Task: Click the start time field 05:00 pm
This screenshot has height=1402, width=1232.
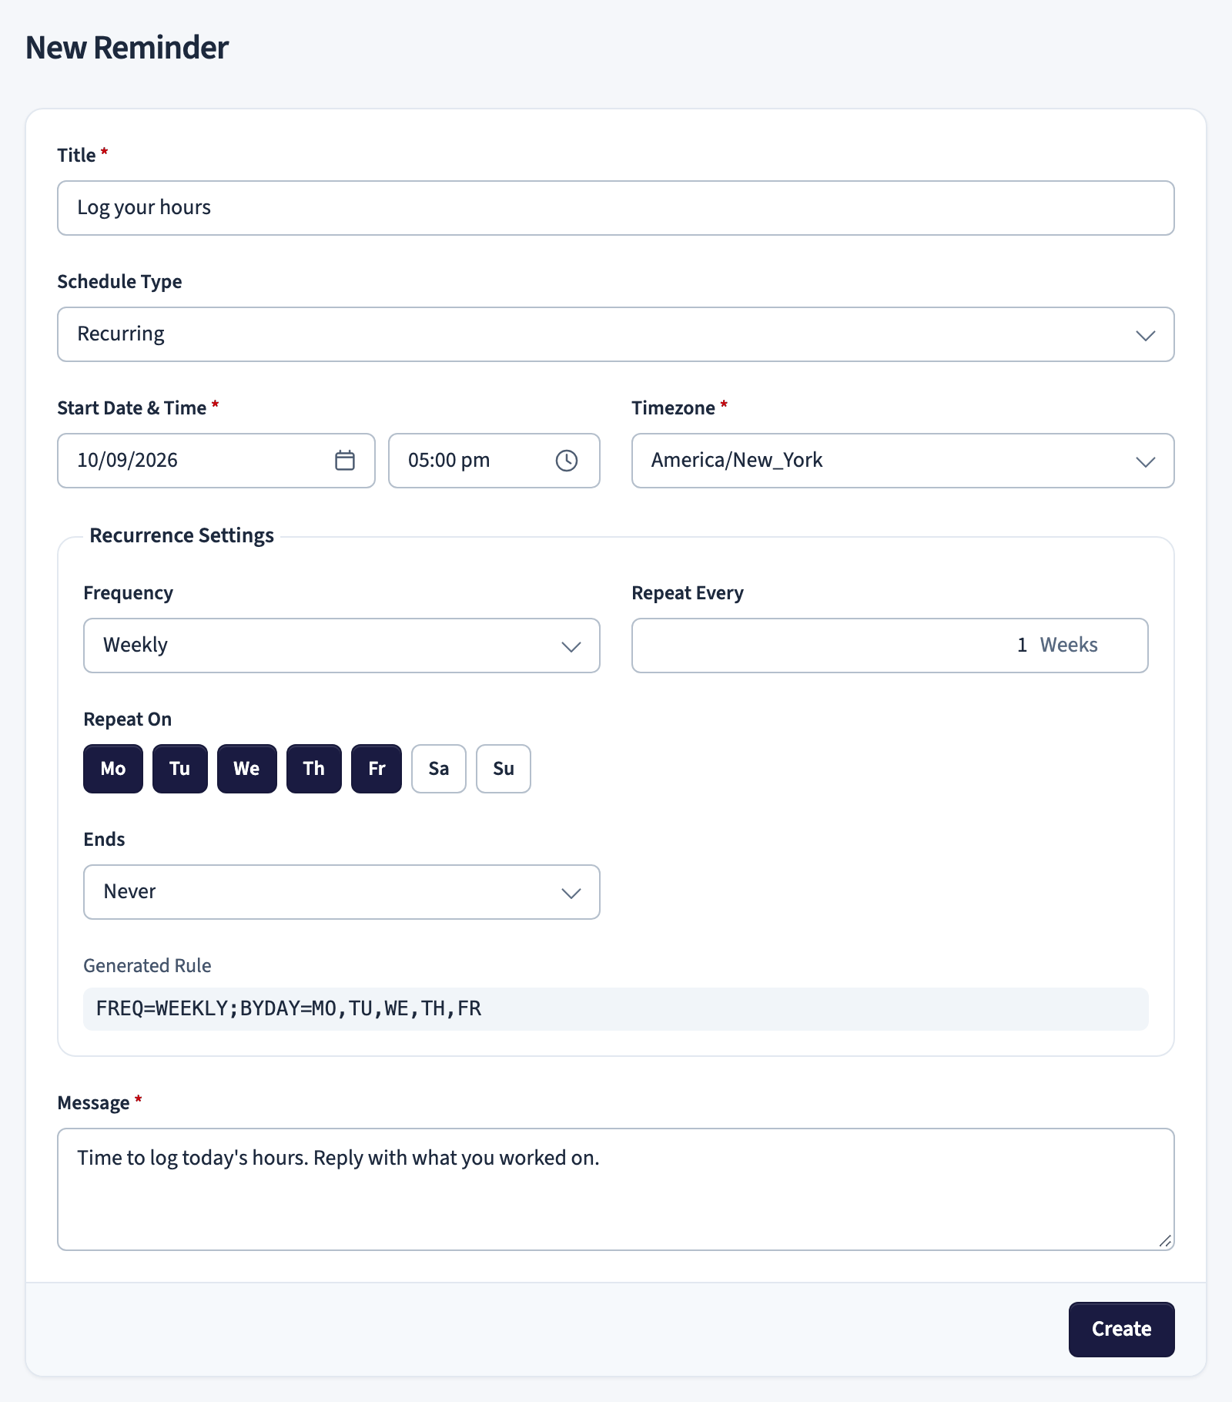Action: click(494, 461)
